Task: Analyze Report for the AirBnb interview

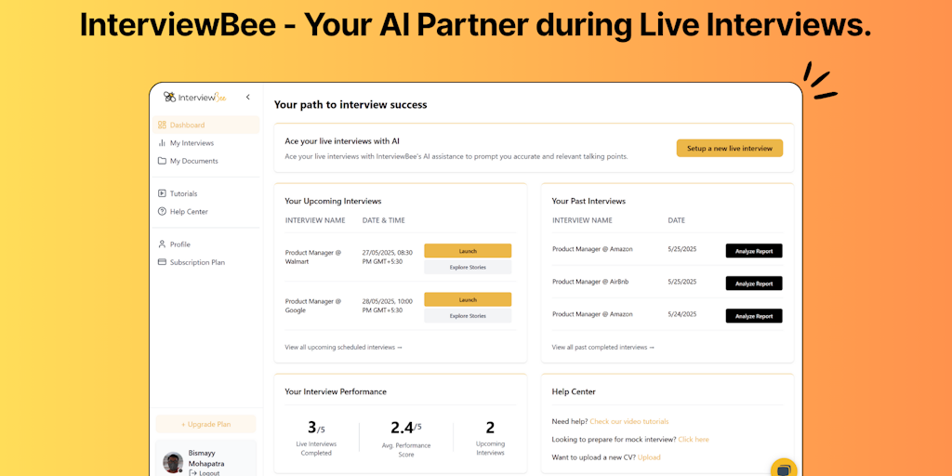Action: [x=753, y=284]
